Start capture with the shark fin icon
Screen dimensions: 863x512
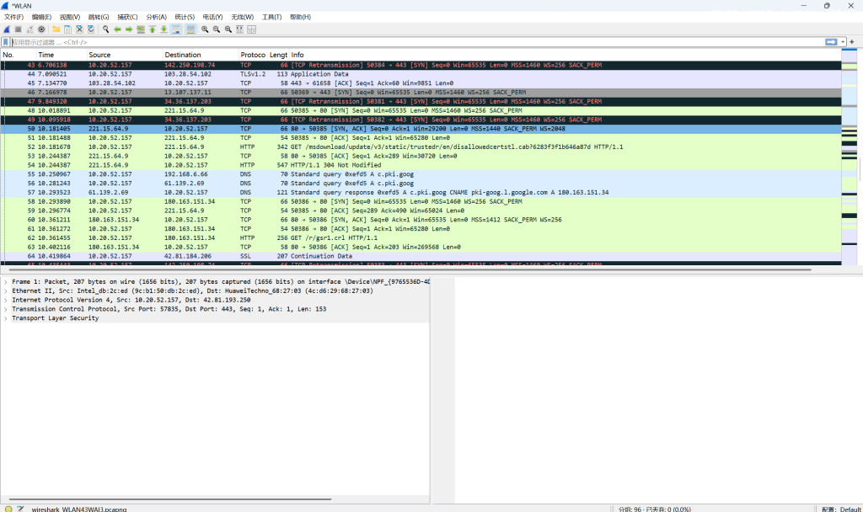tap(7, 29)
